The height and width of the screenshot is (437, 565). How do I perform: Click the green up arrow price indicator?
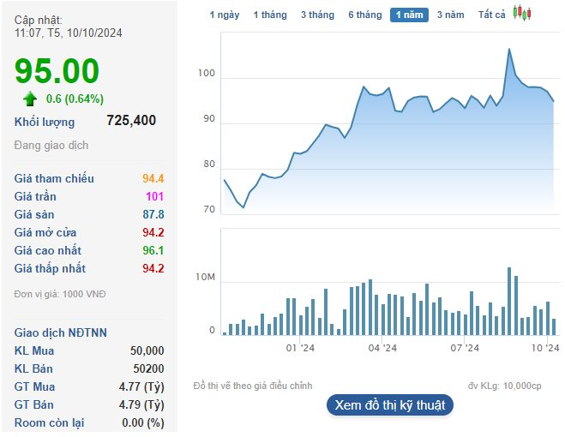(31, 98)
